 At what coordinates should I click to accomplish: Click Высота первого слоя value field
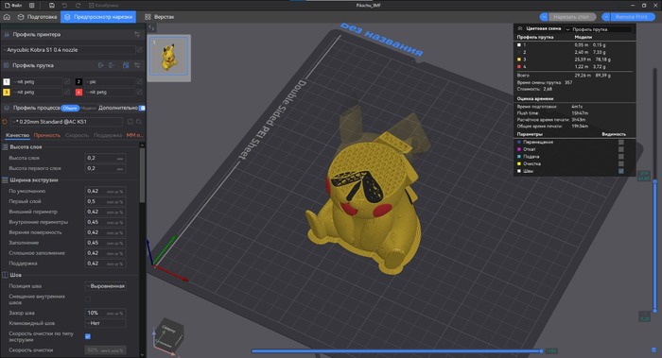pos(105,168)
